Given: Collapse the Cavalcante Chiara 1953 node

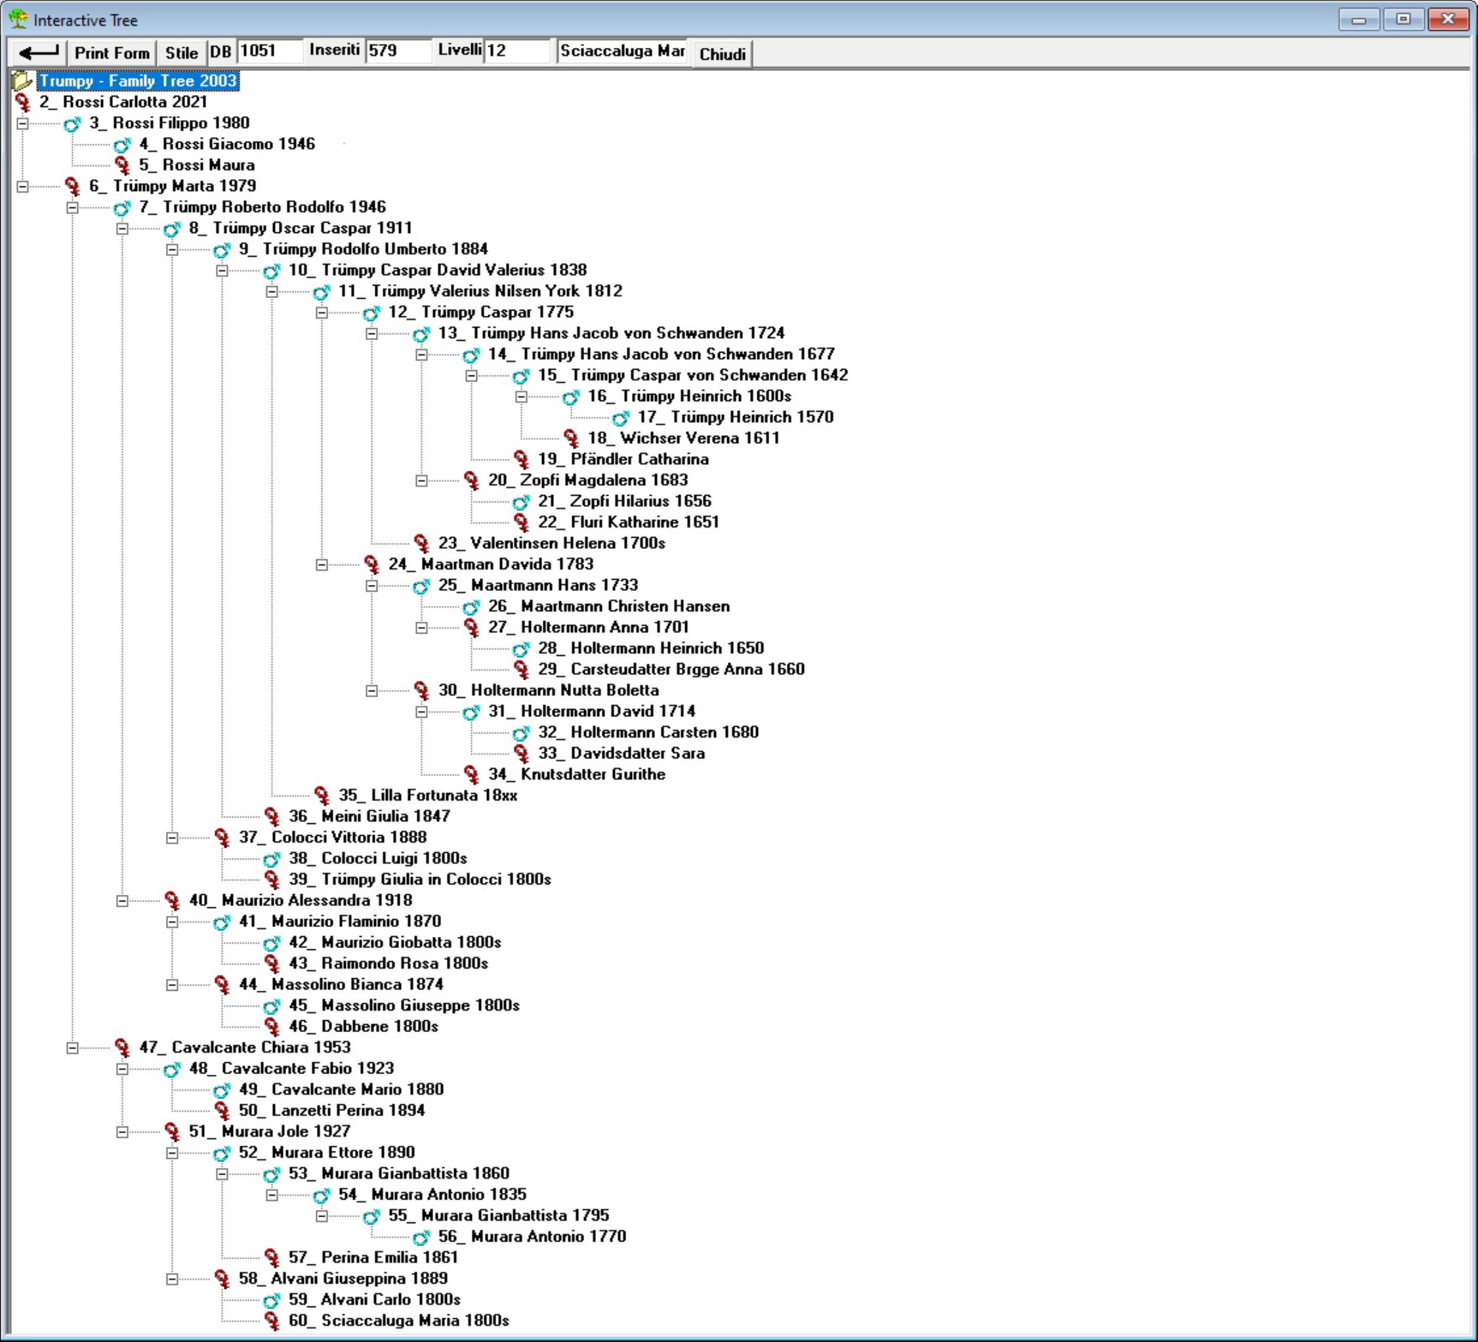Looking at the screenshot, I should pos(73,1048).
